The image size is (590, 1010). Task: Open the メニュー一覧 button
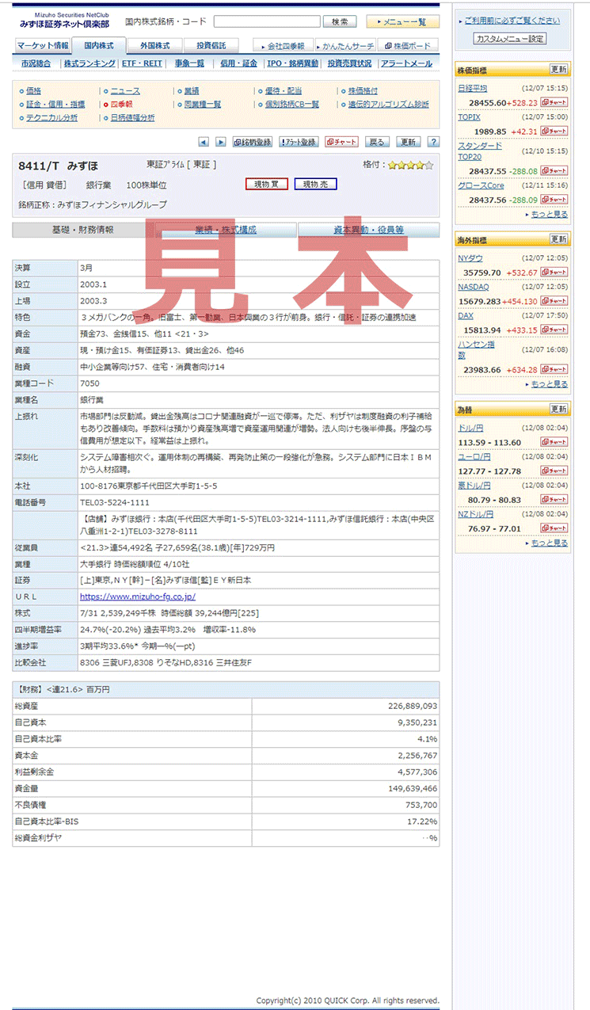[x=403, y=21]
